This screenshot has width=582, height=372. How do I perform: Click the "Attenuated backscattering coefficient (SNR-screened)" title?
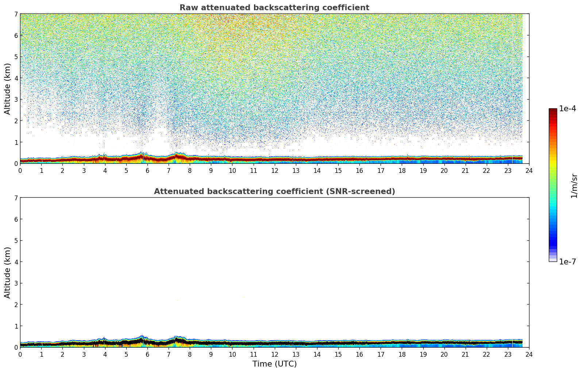[x=274, y=191]
